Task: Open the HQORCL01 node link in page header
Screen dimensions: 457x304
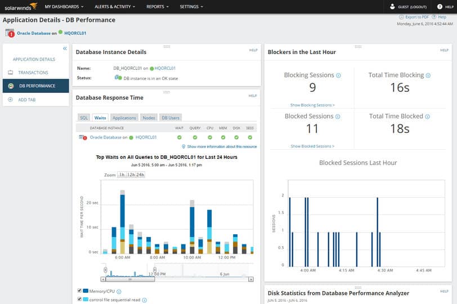Action: point(75,33)
